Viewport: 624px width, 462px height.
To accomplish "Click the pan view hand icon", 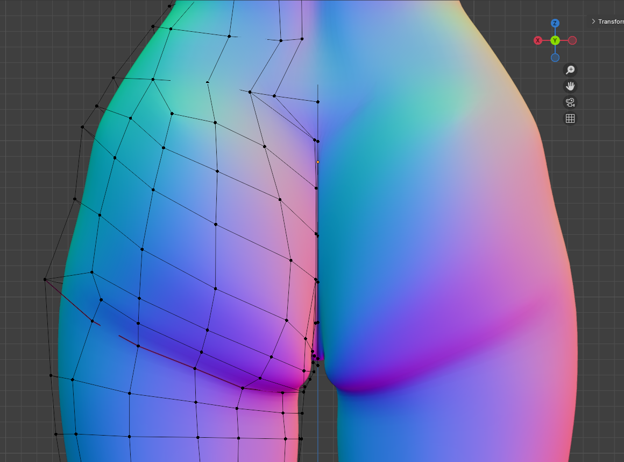I will (x=570, y=87).
